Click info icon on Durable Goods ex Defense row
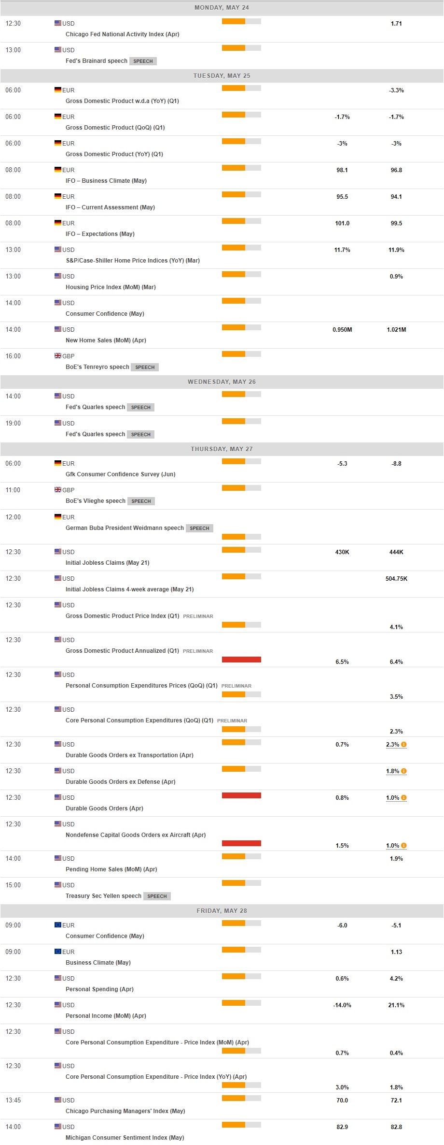 [x=403, y=771]
